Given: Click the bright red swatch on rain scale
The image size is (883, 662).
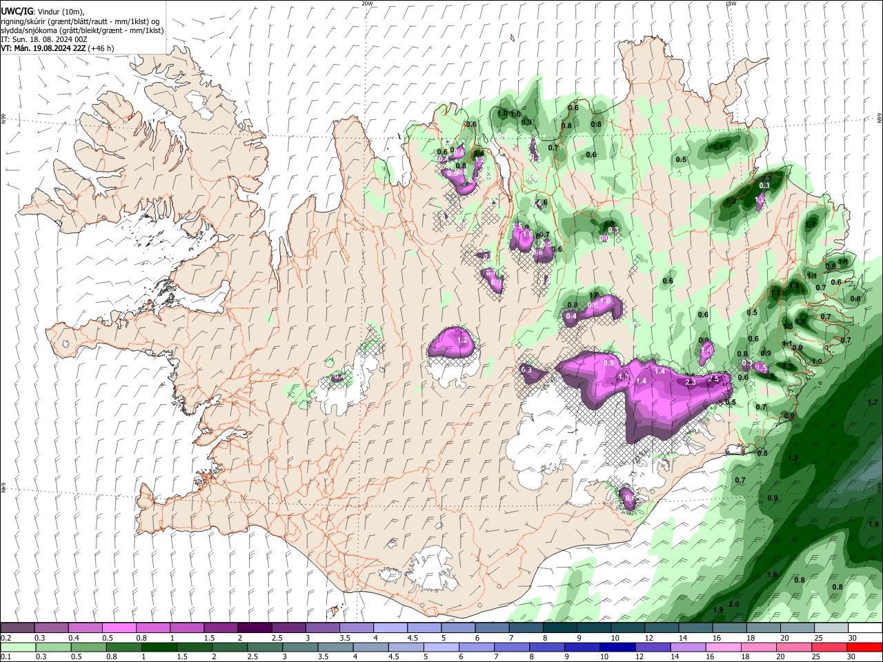Looking at the screenshot, I should (864, 647).
